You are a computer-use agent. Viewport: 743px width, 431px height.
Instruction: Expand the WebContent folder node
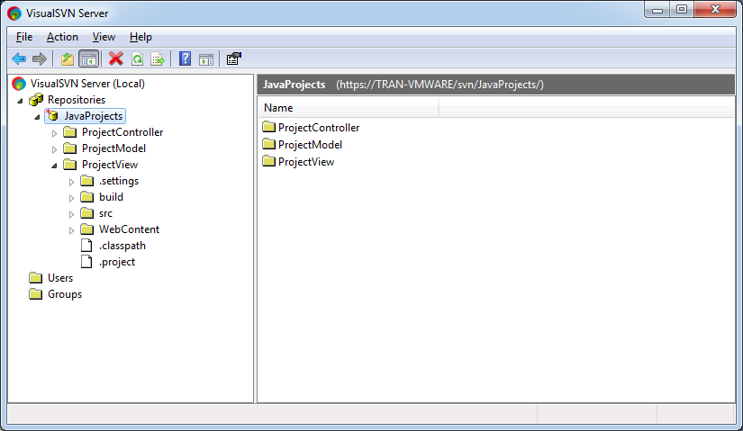tap(71, 230)
